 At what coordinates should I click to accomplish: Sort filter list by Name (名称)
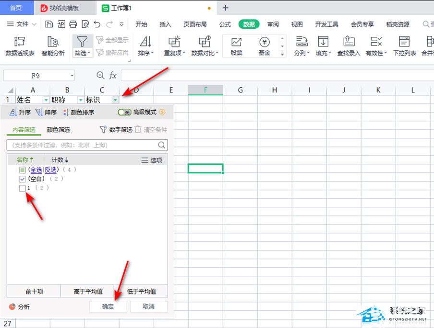[x=25, y=160]
